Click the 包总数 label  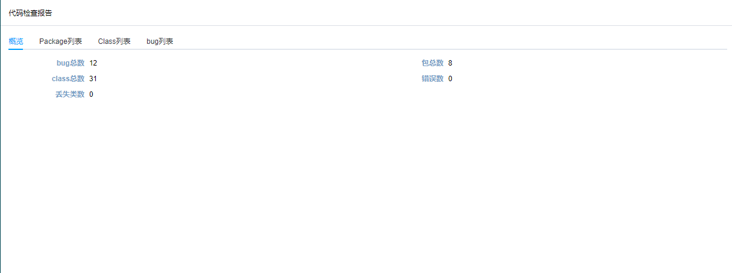tap(432, 63)
